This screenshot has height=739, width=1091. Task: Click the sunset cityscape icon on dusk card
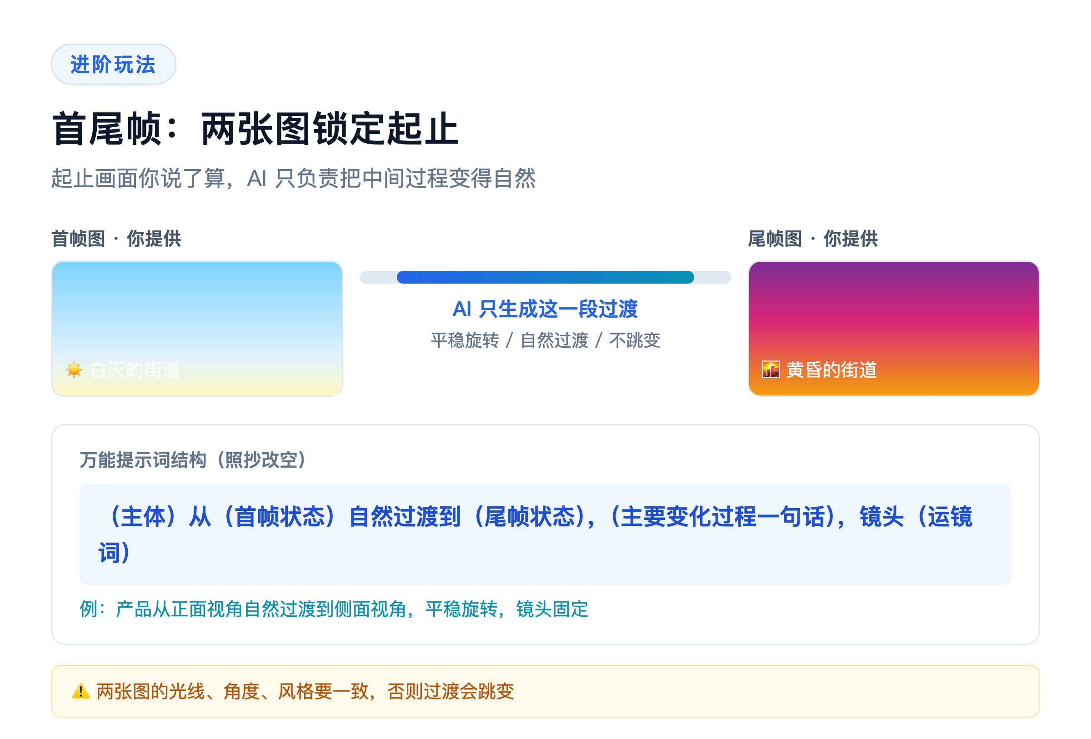click(771, 370)
